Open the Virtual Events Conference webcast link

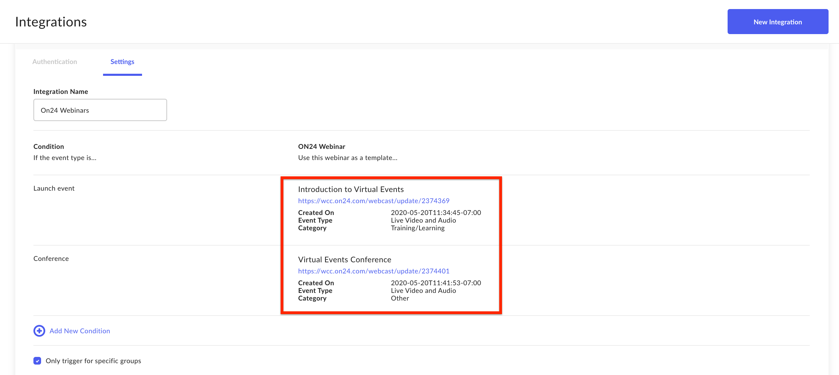tap(374, 271)
